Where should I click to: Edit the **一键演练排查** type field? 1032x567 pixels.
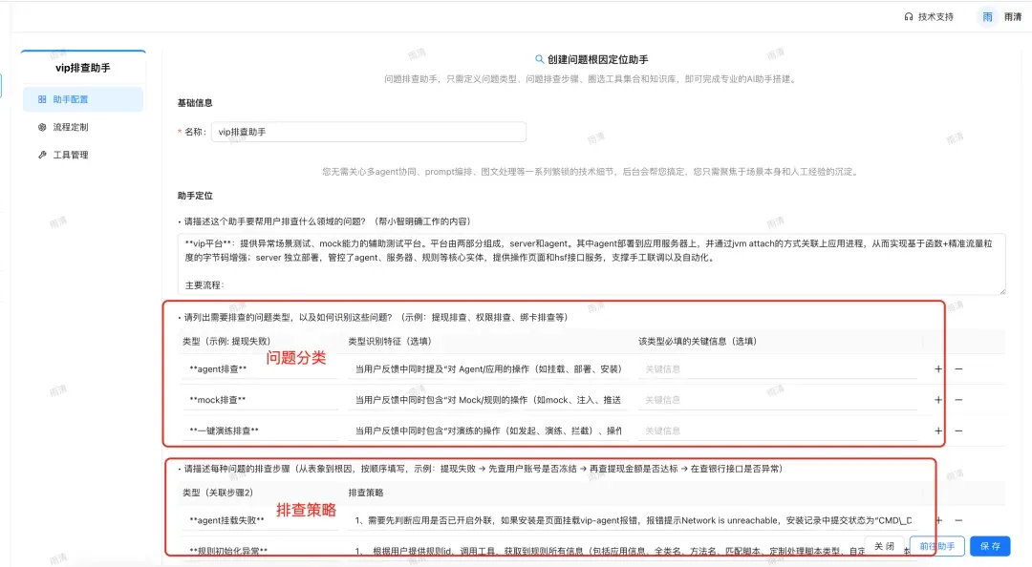coord(260,430)
